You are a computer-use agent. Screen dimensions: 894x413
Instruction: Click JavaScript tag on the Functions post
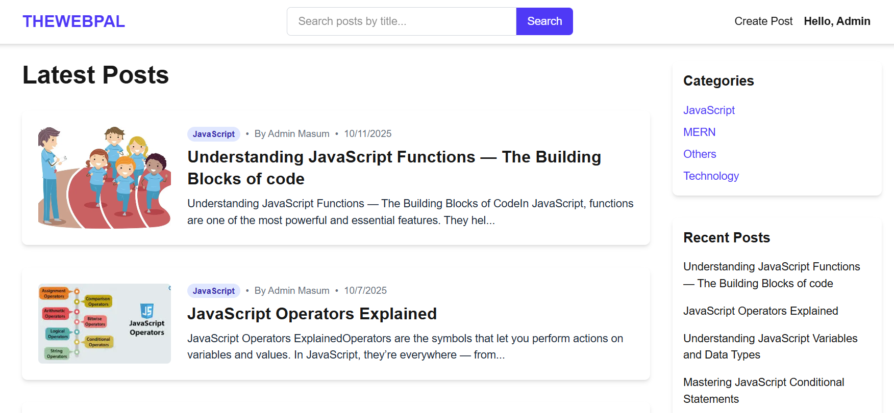point(214,134)
